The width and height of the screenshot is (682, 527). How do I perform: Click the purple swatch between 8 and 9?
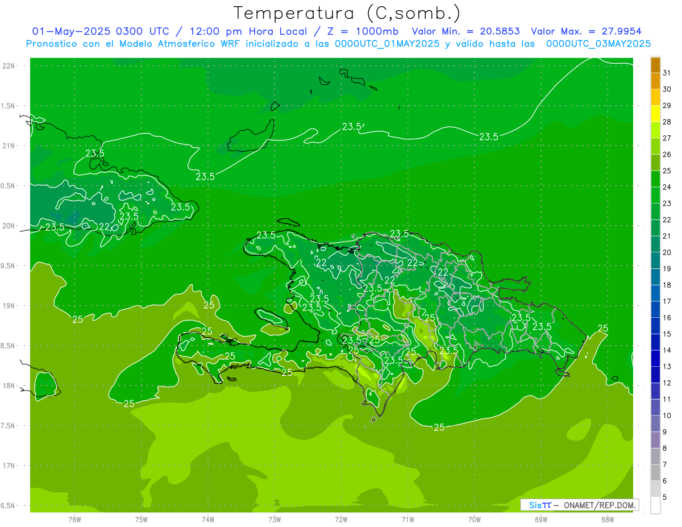(x=655, y=441)
